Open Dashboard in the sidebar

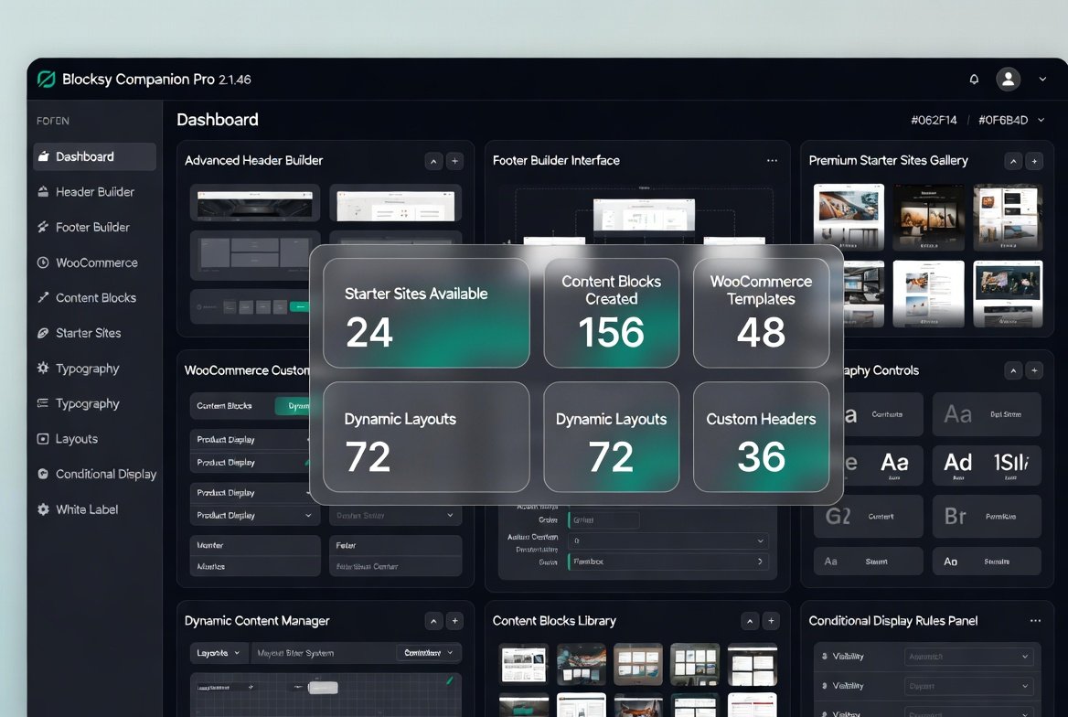tap(95, 156)
